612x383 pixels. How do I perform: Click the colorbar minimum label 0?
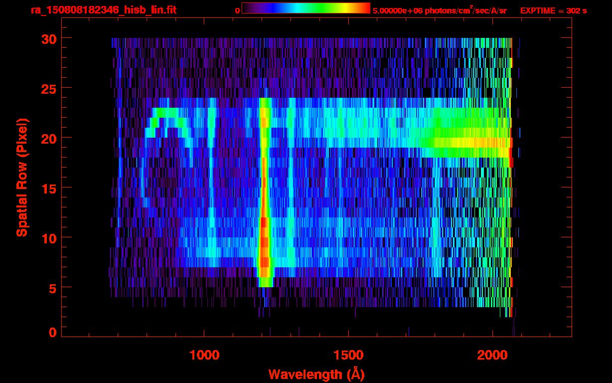(237, 10)
